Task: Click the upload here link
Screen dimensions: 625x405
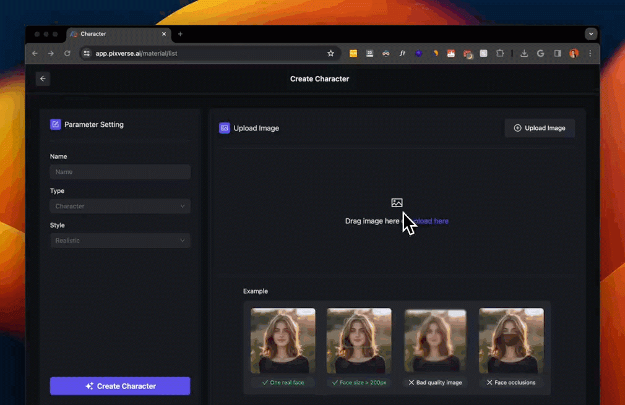Action: 431,221
